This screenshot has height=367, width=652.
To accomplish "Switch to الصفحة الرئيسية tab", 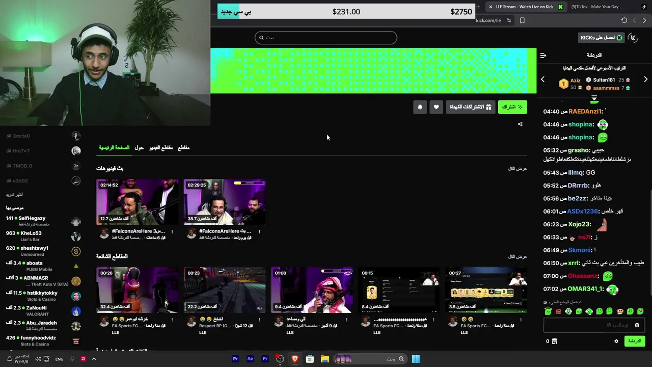I will click(x=114, y=148).
